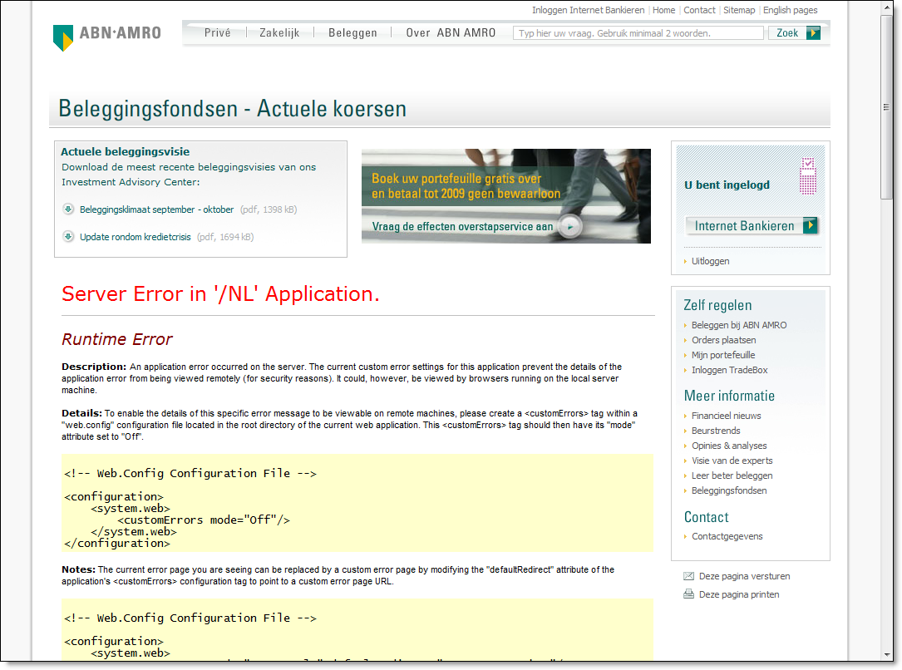Click Vraag de effecten overstapservice aan
This screenshot has width=902, height=670.
462,227
